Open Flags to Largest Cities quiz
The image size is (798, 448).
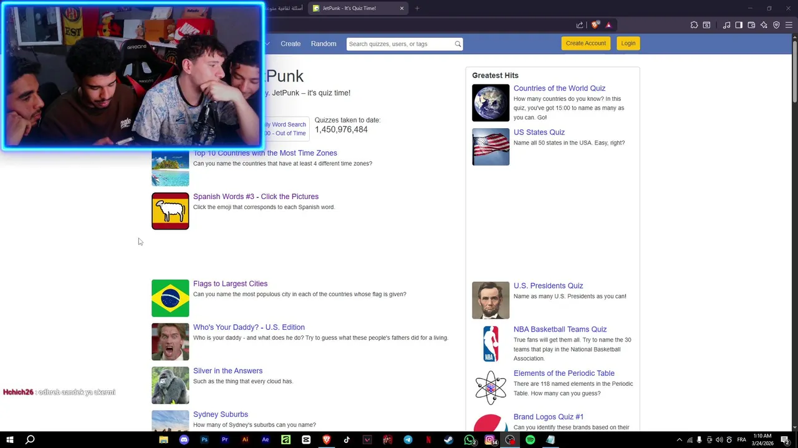tap(230, 284)
